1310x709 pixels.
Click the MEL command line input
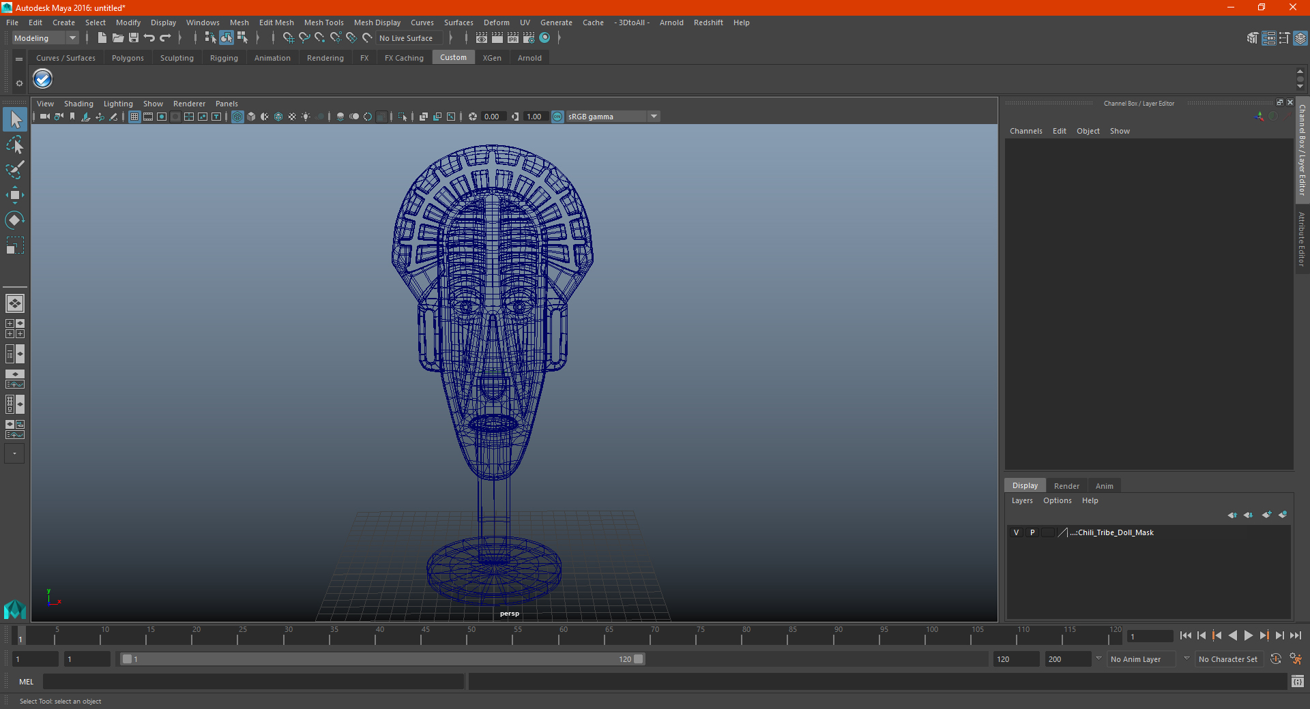tap(253, 681)
